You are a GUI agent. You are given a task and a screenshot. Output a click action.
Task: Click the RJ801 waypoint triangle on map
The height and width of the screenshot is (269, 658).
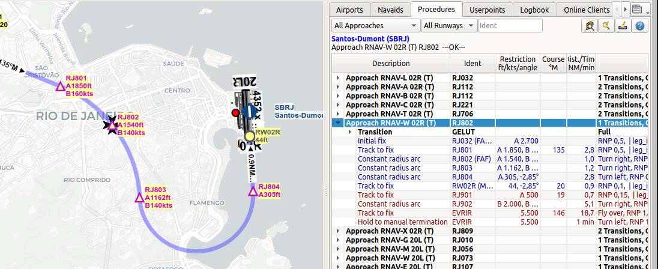click(60, 86)
